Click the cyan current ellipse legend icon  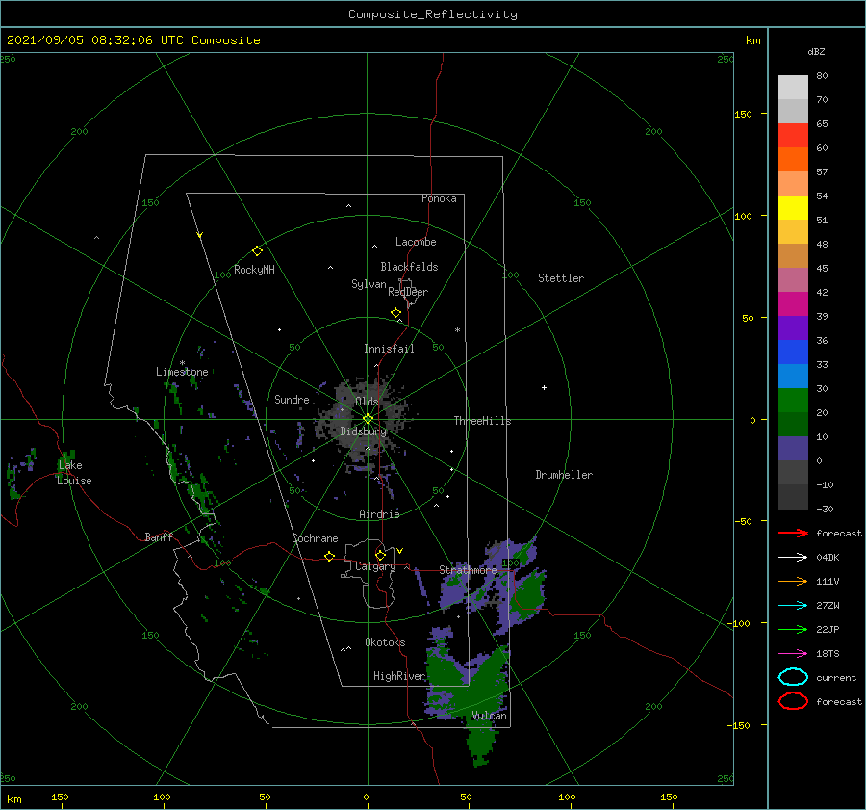793,677
